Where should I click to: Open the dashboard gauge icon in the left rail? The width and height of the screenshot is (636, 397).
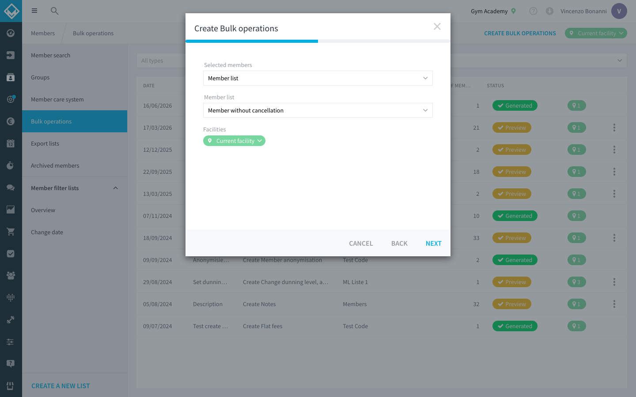(11, 33)
